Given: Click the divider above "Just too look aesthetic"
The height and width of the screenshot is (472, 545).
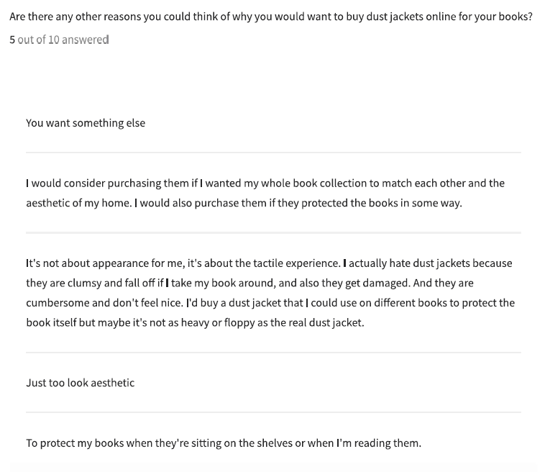Looking at the screenshot, I should pos(273,353).
